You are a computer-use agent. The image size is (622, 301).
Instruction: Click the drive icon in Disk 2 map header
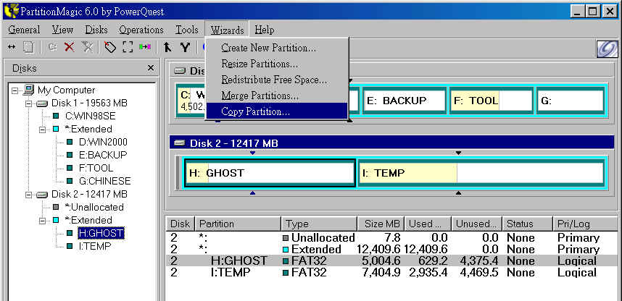click(180, 143)
